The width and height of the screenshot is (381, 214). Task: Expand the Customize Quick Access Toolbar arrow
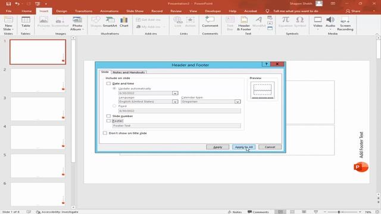[46, 4]
